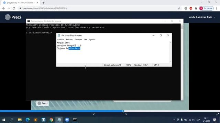
Task: Click the Command Prompt title bar icon
Action: [x=29, y=21]
